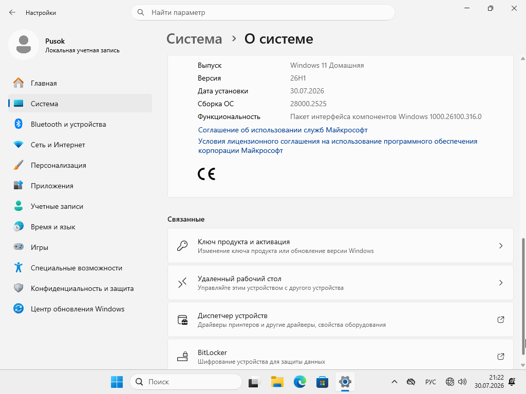
Task: Click Система breadcrumb link
Action: [x=194, y=39]
